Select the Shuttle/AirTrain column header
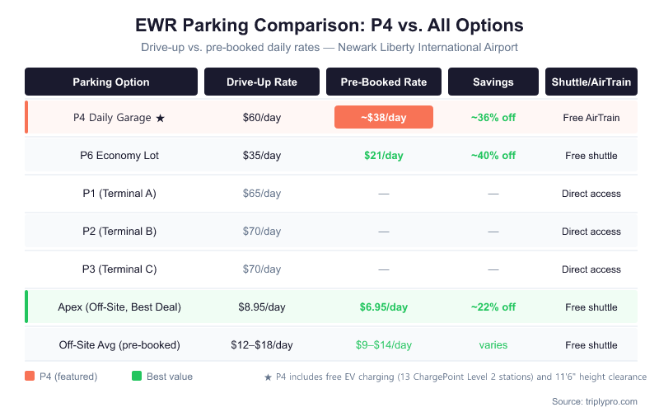 tap(591, 82)
